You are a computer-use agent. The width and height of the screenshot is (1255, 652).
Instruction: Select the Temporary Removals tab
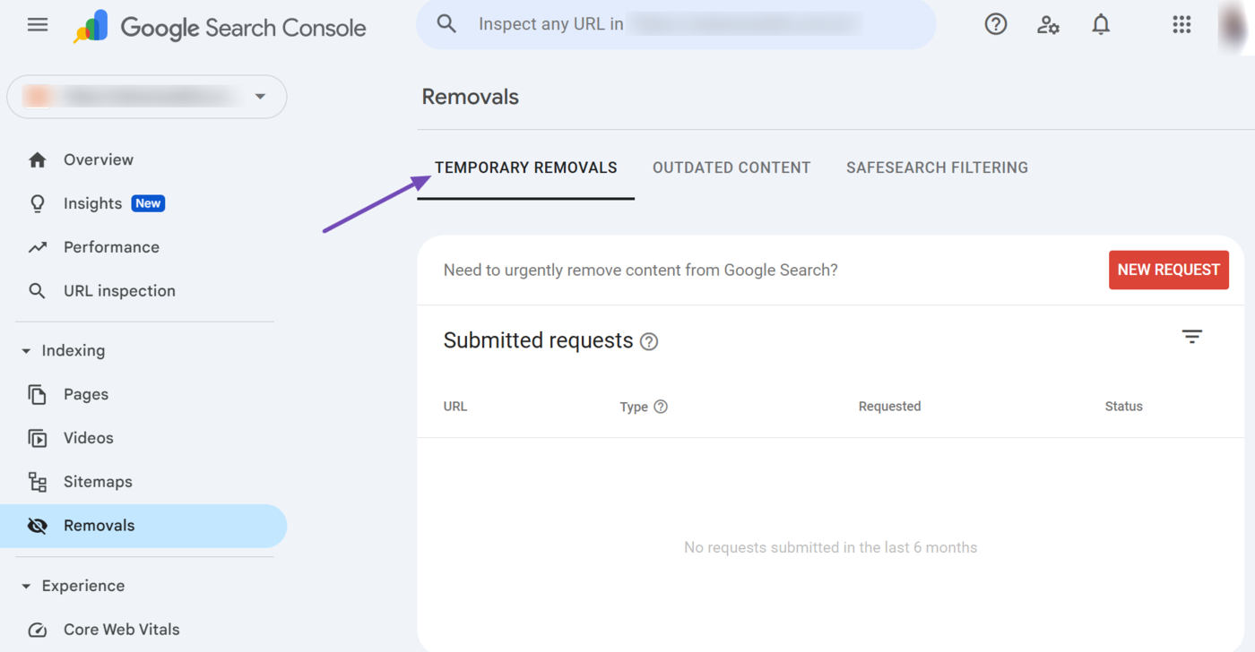526,167
